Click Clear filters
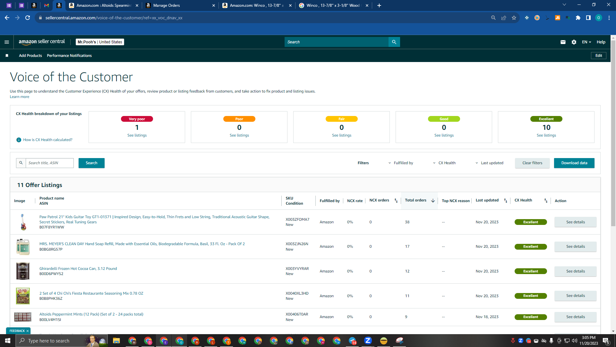The height and width of the screenshot is (347, 616). [532, 163]
